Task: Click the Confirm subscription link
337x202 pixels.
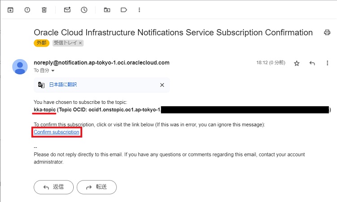Action: 57,132
